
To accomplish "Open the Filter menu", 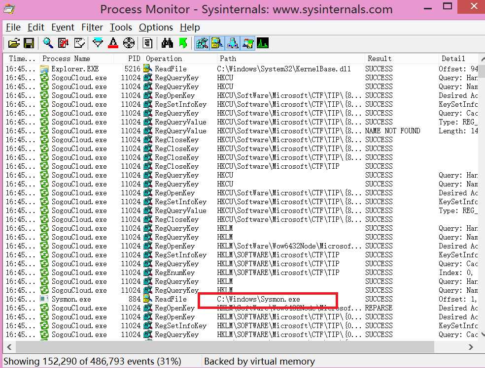I will 92,28.
